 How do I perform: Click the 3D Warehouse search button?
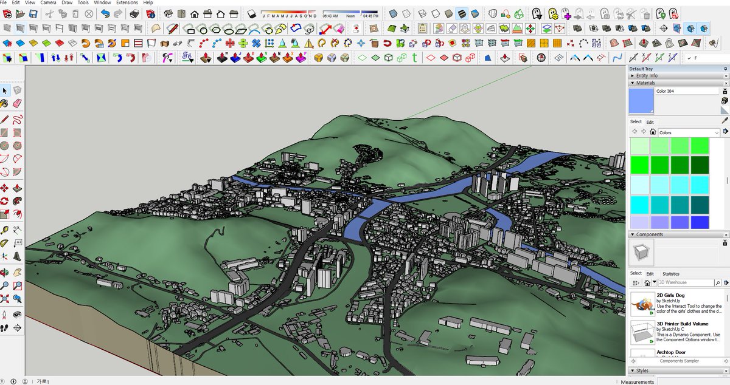[718, 282]
